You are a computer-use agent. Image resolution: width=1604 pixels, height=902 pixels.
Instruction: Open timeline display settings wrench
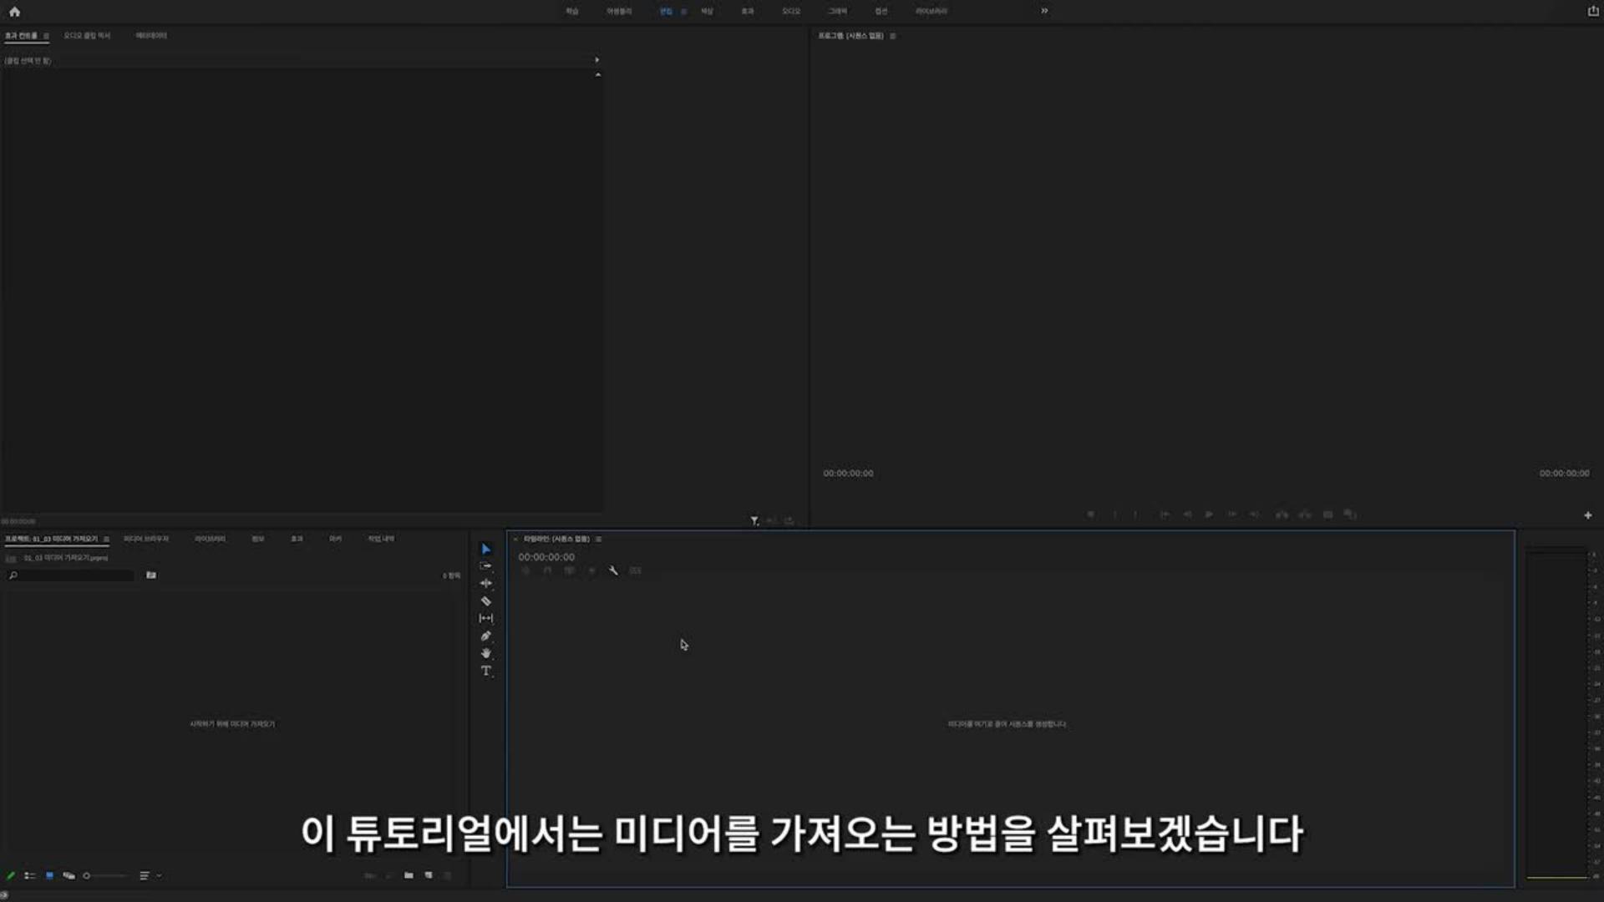[613, 570]
